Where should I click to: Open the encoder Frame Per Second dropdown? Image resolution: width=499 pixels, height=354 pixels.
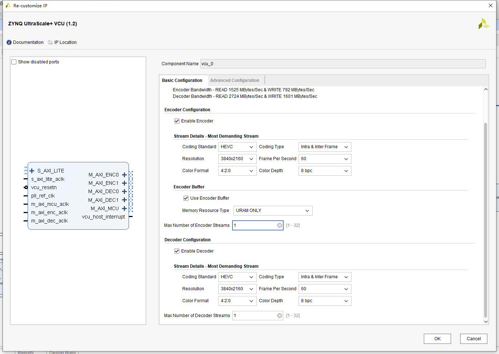(x=325, y=159)
